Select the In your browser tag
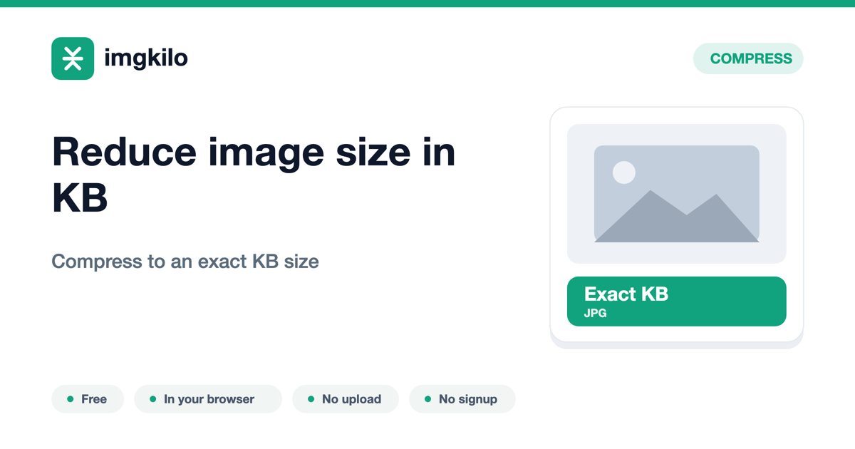855x449 pixels. point(208,399)
